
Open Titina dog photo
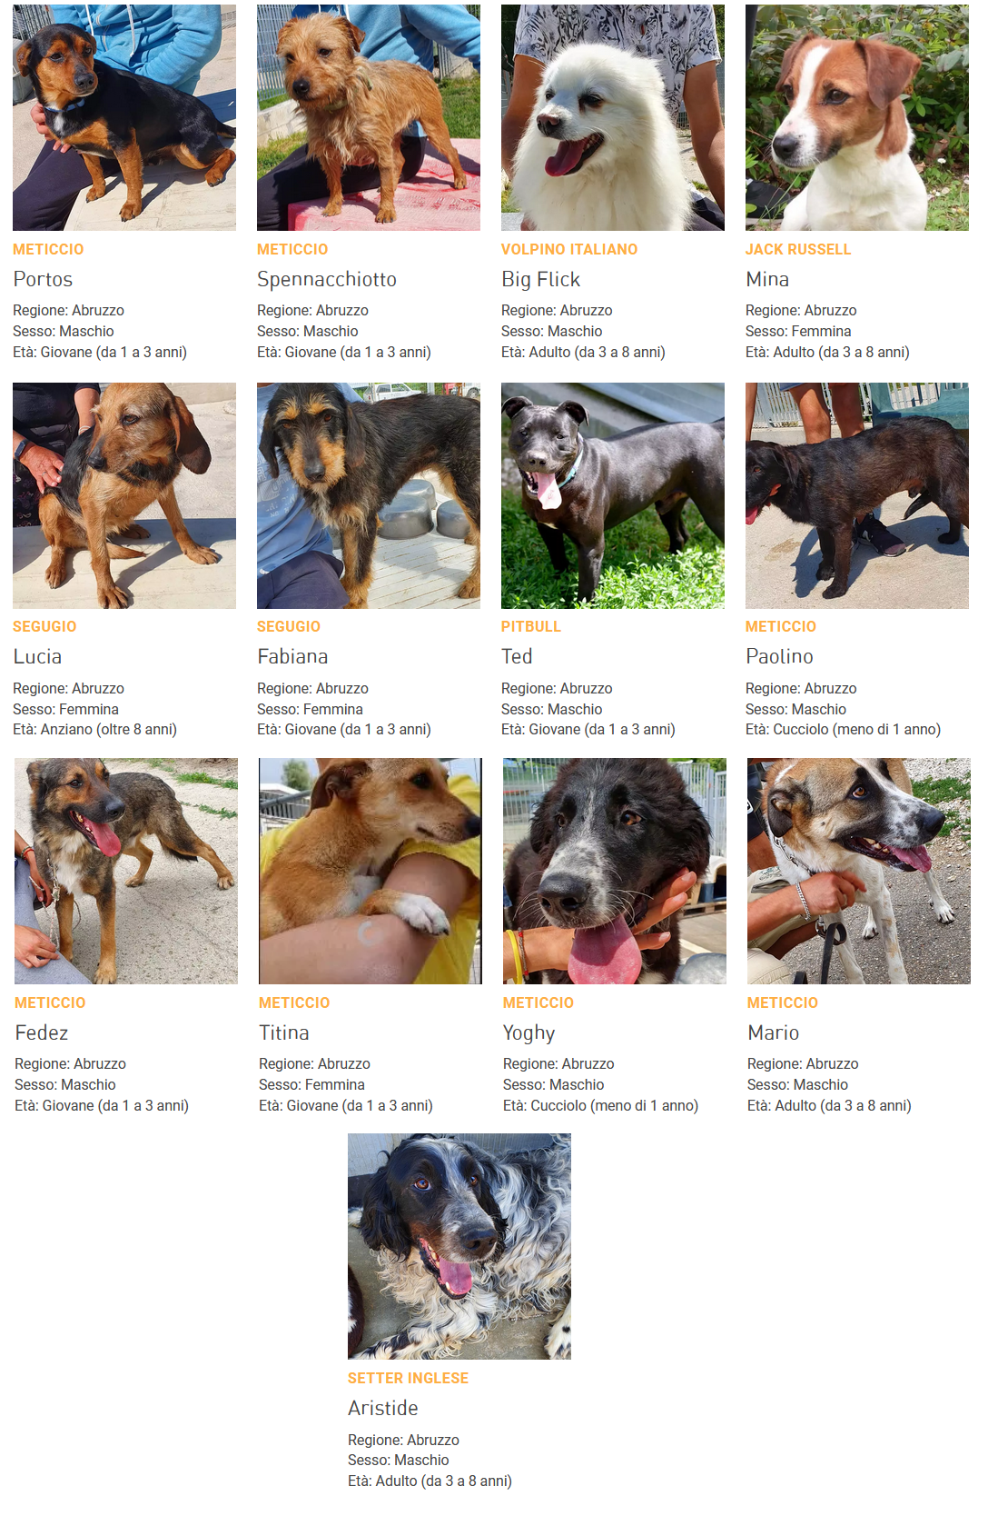(x=370, y=871)
